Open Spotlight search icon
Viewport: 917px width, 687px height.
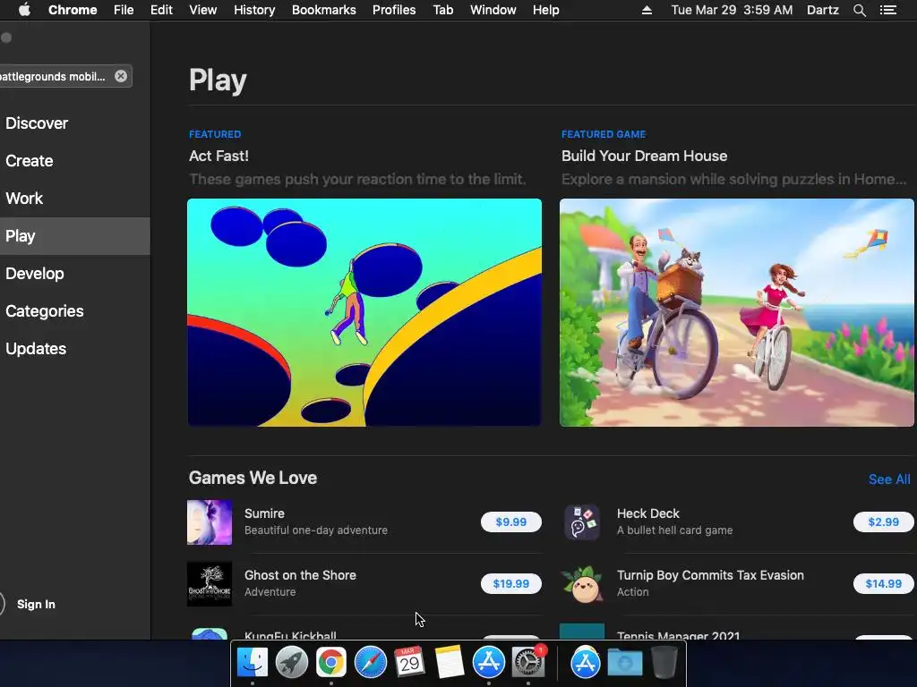tap(859, 10)
